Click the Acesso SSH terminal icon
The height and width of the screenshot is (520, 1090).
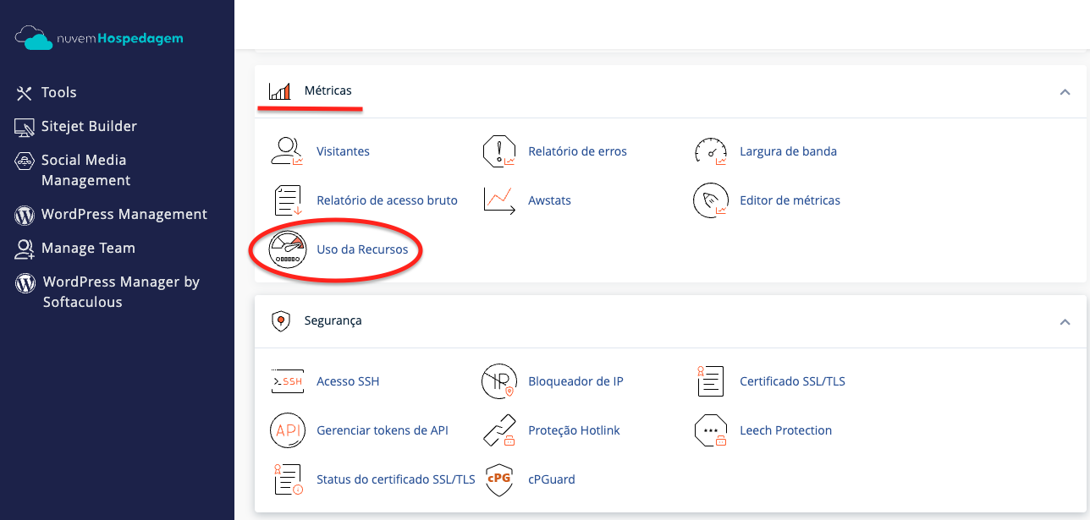(x=287, y=381)
